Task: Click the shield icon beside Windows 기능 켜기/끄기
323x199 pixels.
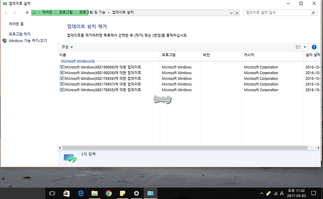Action: [4, 41]
